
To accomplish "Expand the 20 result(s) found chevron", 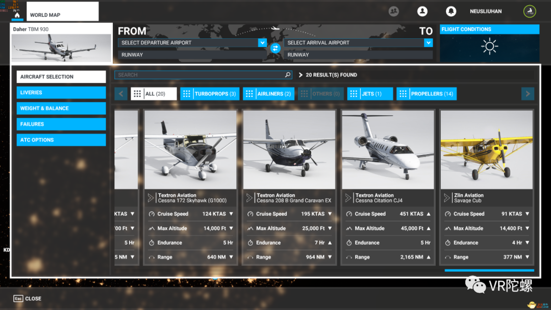I will 300,75.
